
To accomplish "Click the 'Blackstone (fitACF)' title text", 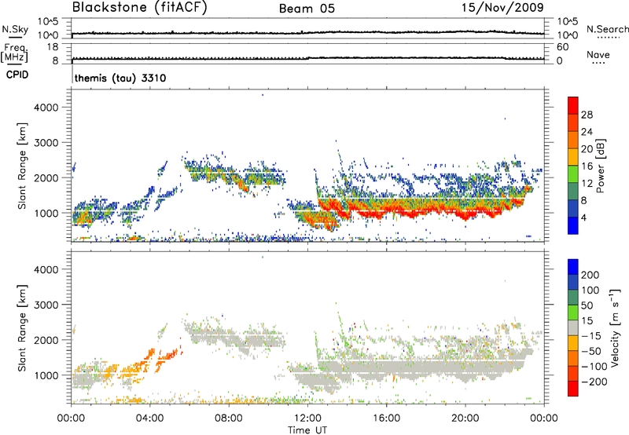I will (140, 8).
